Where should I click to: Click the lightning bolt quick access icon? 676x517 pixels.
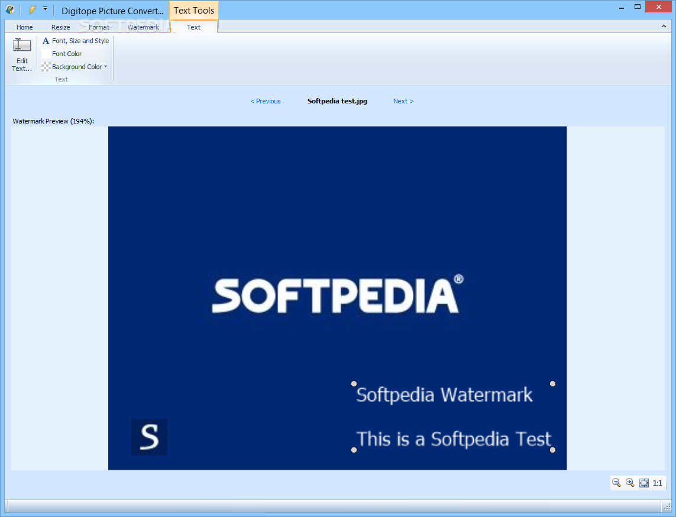[x=33, y=9]
